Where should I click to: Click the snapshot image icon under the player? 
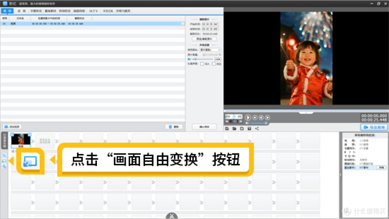249,128
